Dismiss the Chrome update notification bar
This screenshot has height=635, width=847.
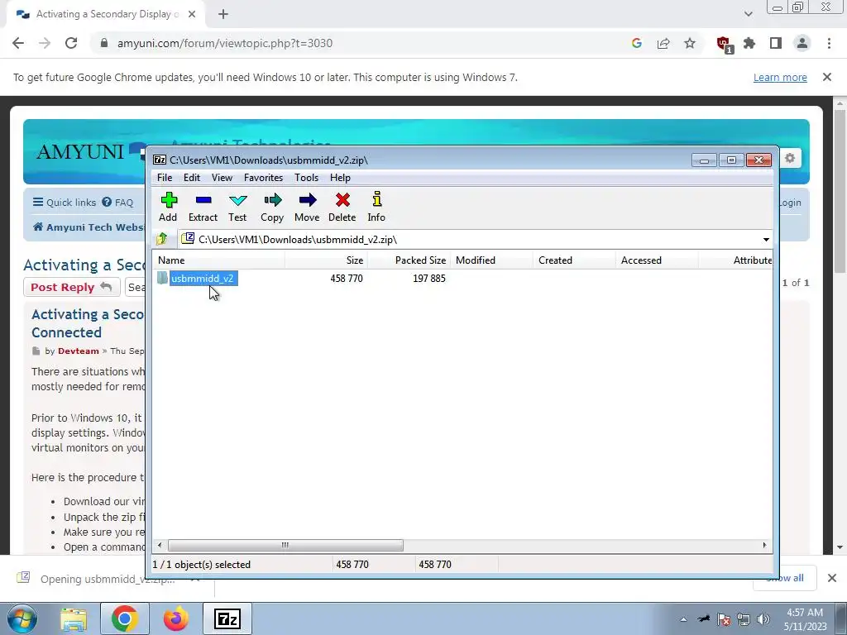(827, 77)
